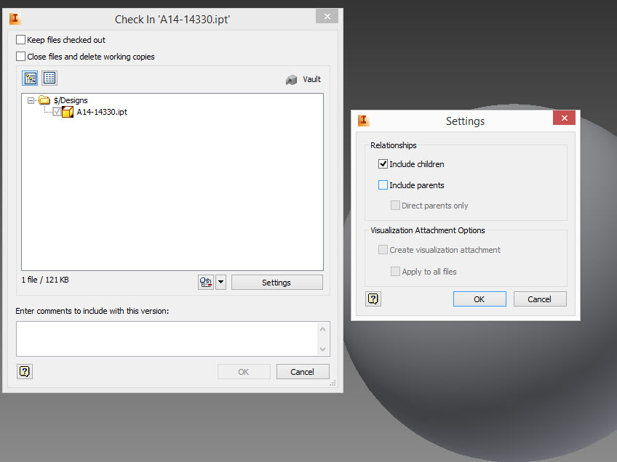Image resolution: width=617 pixels, height=462 pixels.
Task: Click Cancel in the Settings dialog
Action: 539,299
